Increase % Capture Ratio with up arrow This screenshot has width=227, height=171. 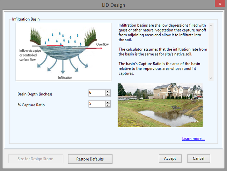click(108, 102)
